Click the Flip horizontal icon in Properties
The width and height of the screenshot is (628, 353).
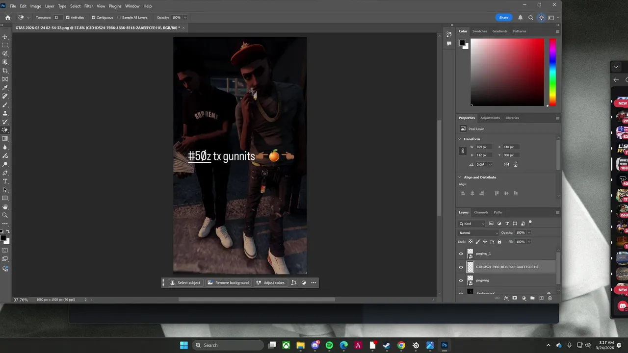coord(506,164)
